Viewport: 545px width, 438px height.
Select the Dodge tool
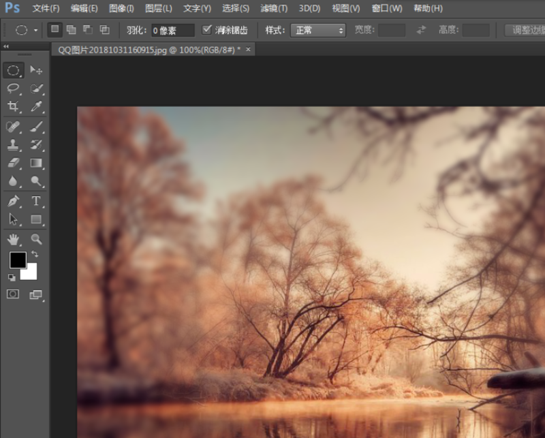pyautogui.click(x=36, y=181)
